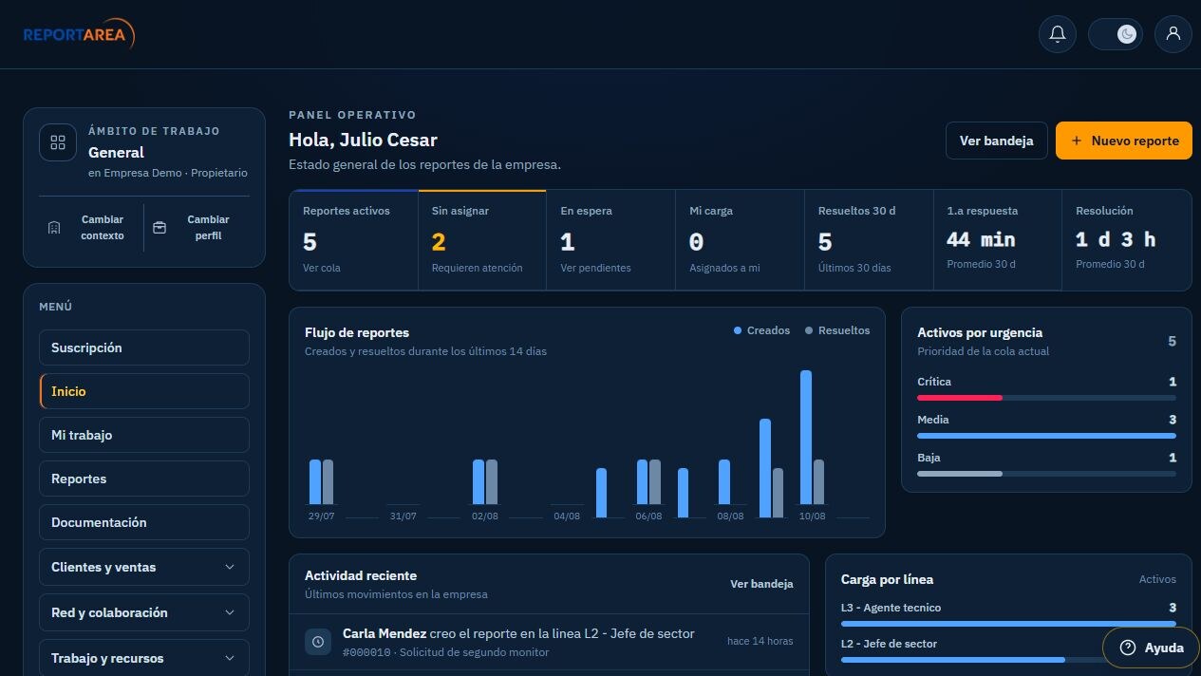Click the Carla Mendez activity entry
Screen dimensions: 1201x676
(549, 642)
